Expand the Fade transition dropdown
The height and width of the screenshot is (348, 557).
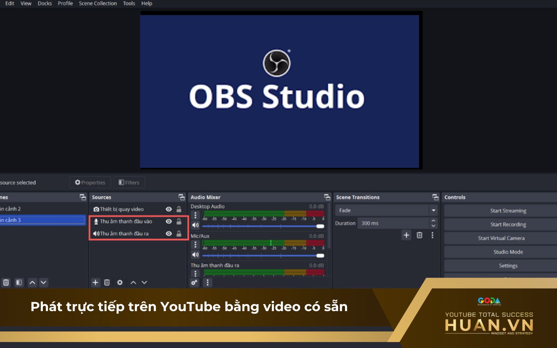click(x=433, y=210)
